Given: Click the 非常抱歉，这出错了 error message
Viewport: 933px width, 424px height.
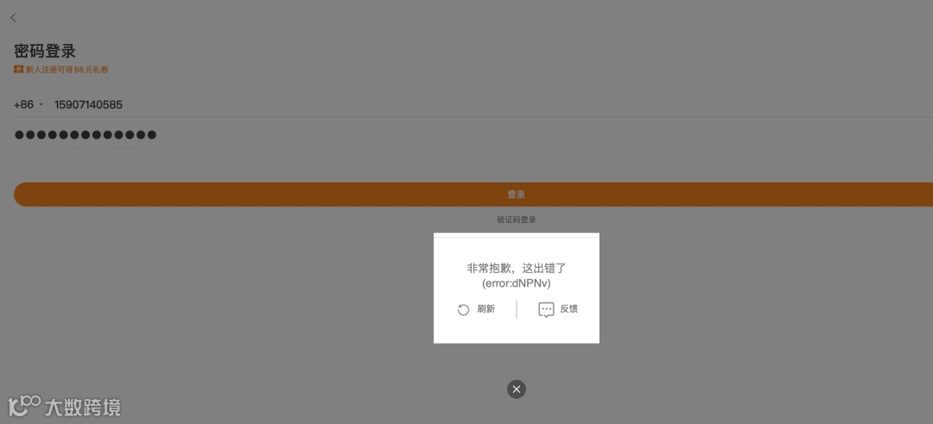Looking at the screenshot, I should click(517, 269).
